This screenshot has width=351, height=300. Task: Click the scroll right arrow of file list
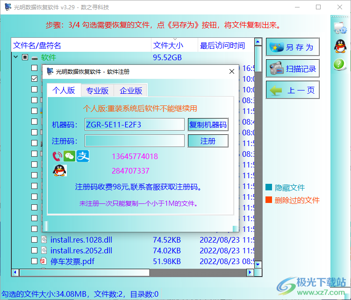coord(250,272)
